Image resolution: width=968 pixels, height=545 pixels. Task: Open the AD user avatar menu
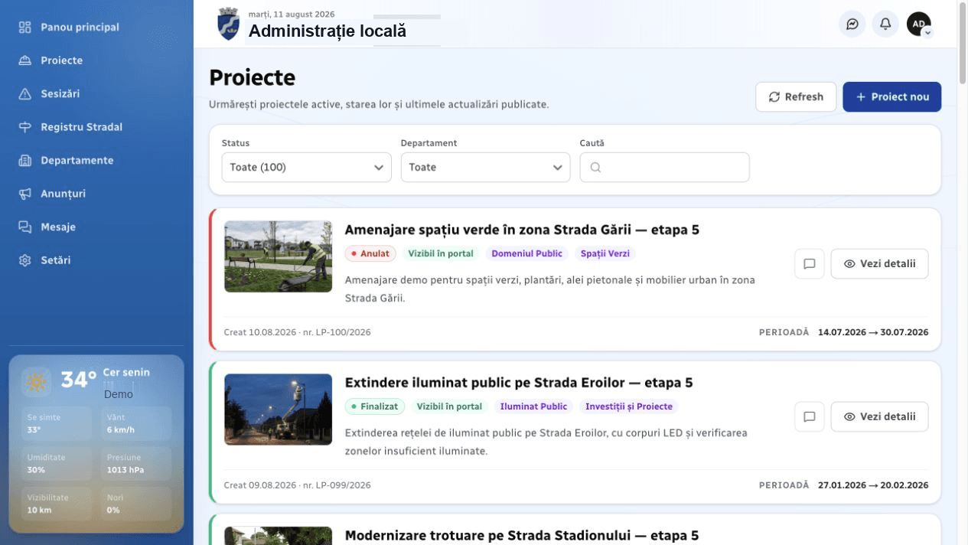click(x=920, y=24)
